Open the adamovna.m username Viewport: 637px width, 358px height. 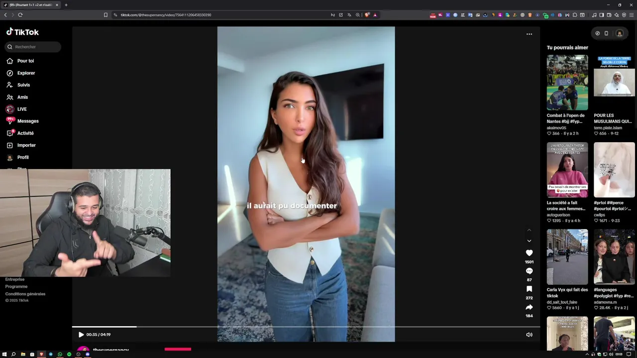[x=605, y=302]
